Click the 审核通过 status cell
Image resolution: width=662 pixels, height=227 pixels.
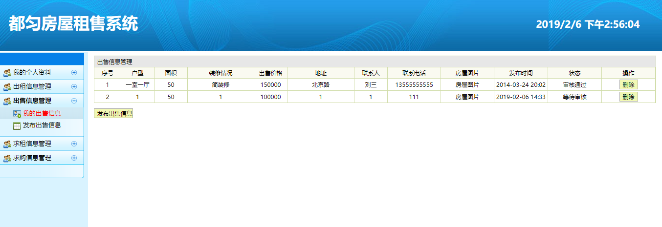click(574, 85)
